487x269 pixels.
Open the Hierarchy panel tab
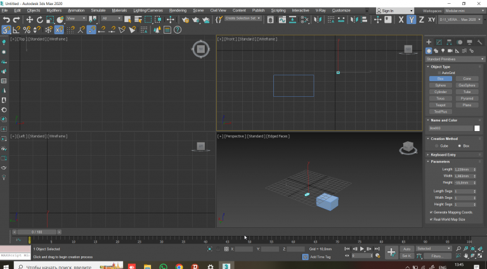449,42
